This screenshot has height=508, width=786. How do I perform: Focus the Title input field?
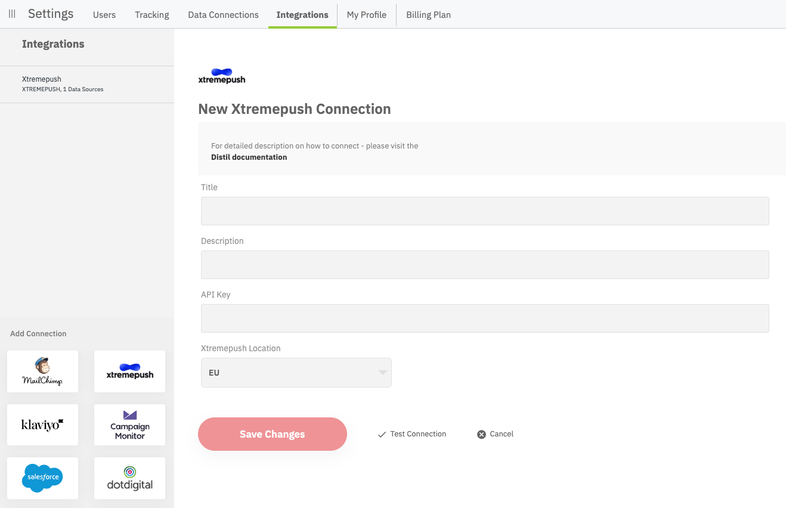click(x=485, y=211)
